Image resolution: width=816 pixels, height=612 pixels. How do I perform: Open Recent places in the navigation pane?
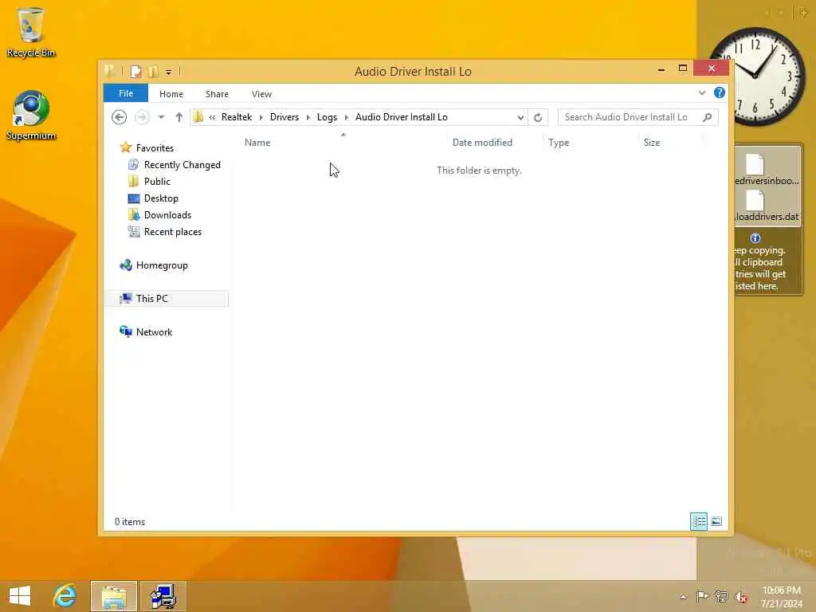(x=172, y=232)
